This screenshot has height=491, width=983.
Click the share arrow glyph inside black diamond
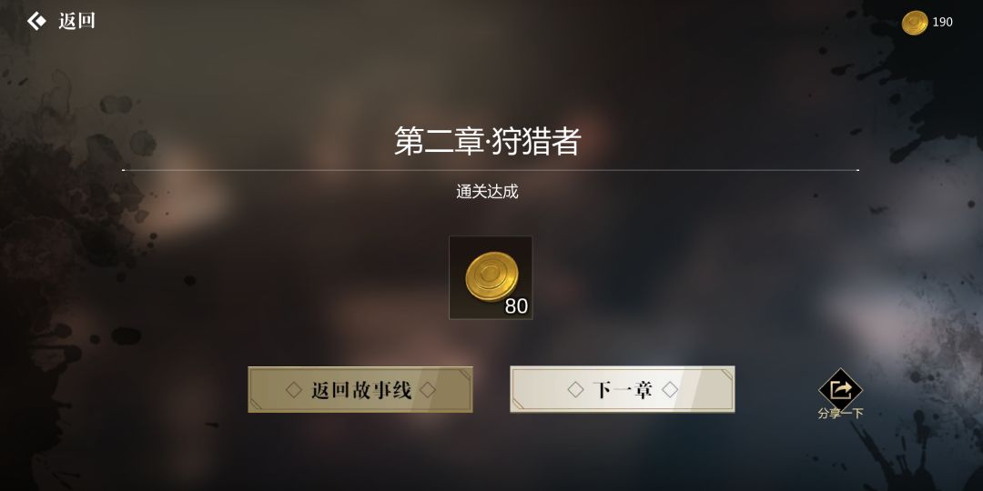(841, 389)
